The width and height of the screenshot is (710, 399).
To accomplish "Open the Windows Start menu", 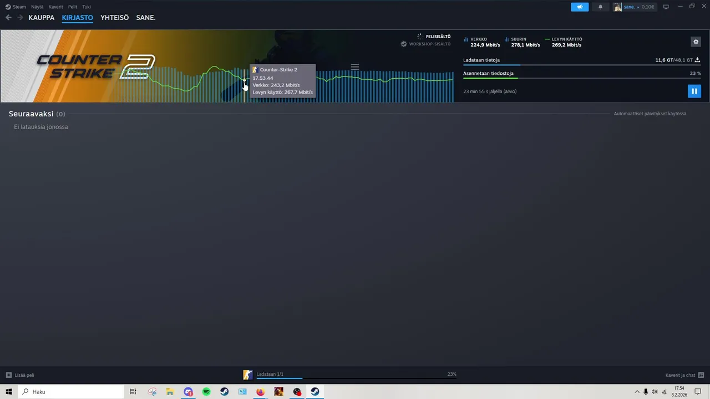I will tap(9, 392).
